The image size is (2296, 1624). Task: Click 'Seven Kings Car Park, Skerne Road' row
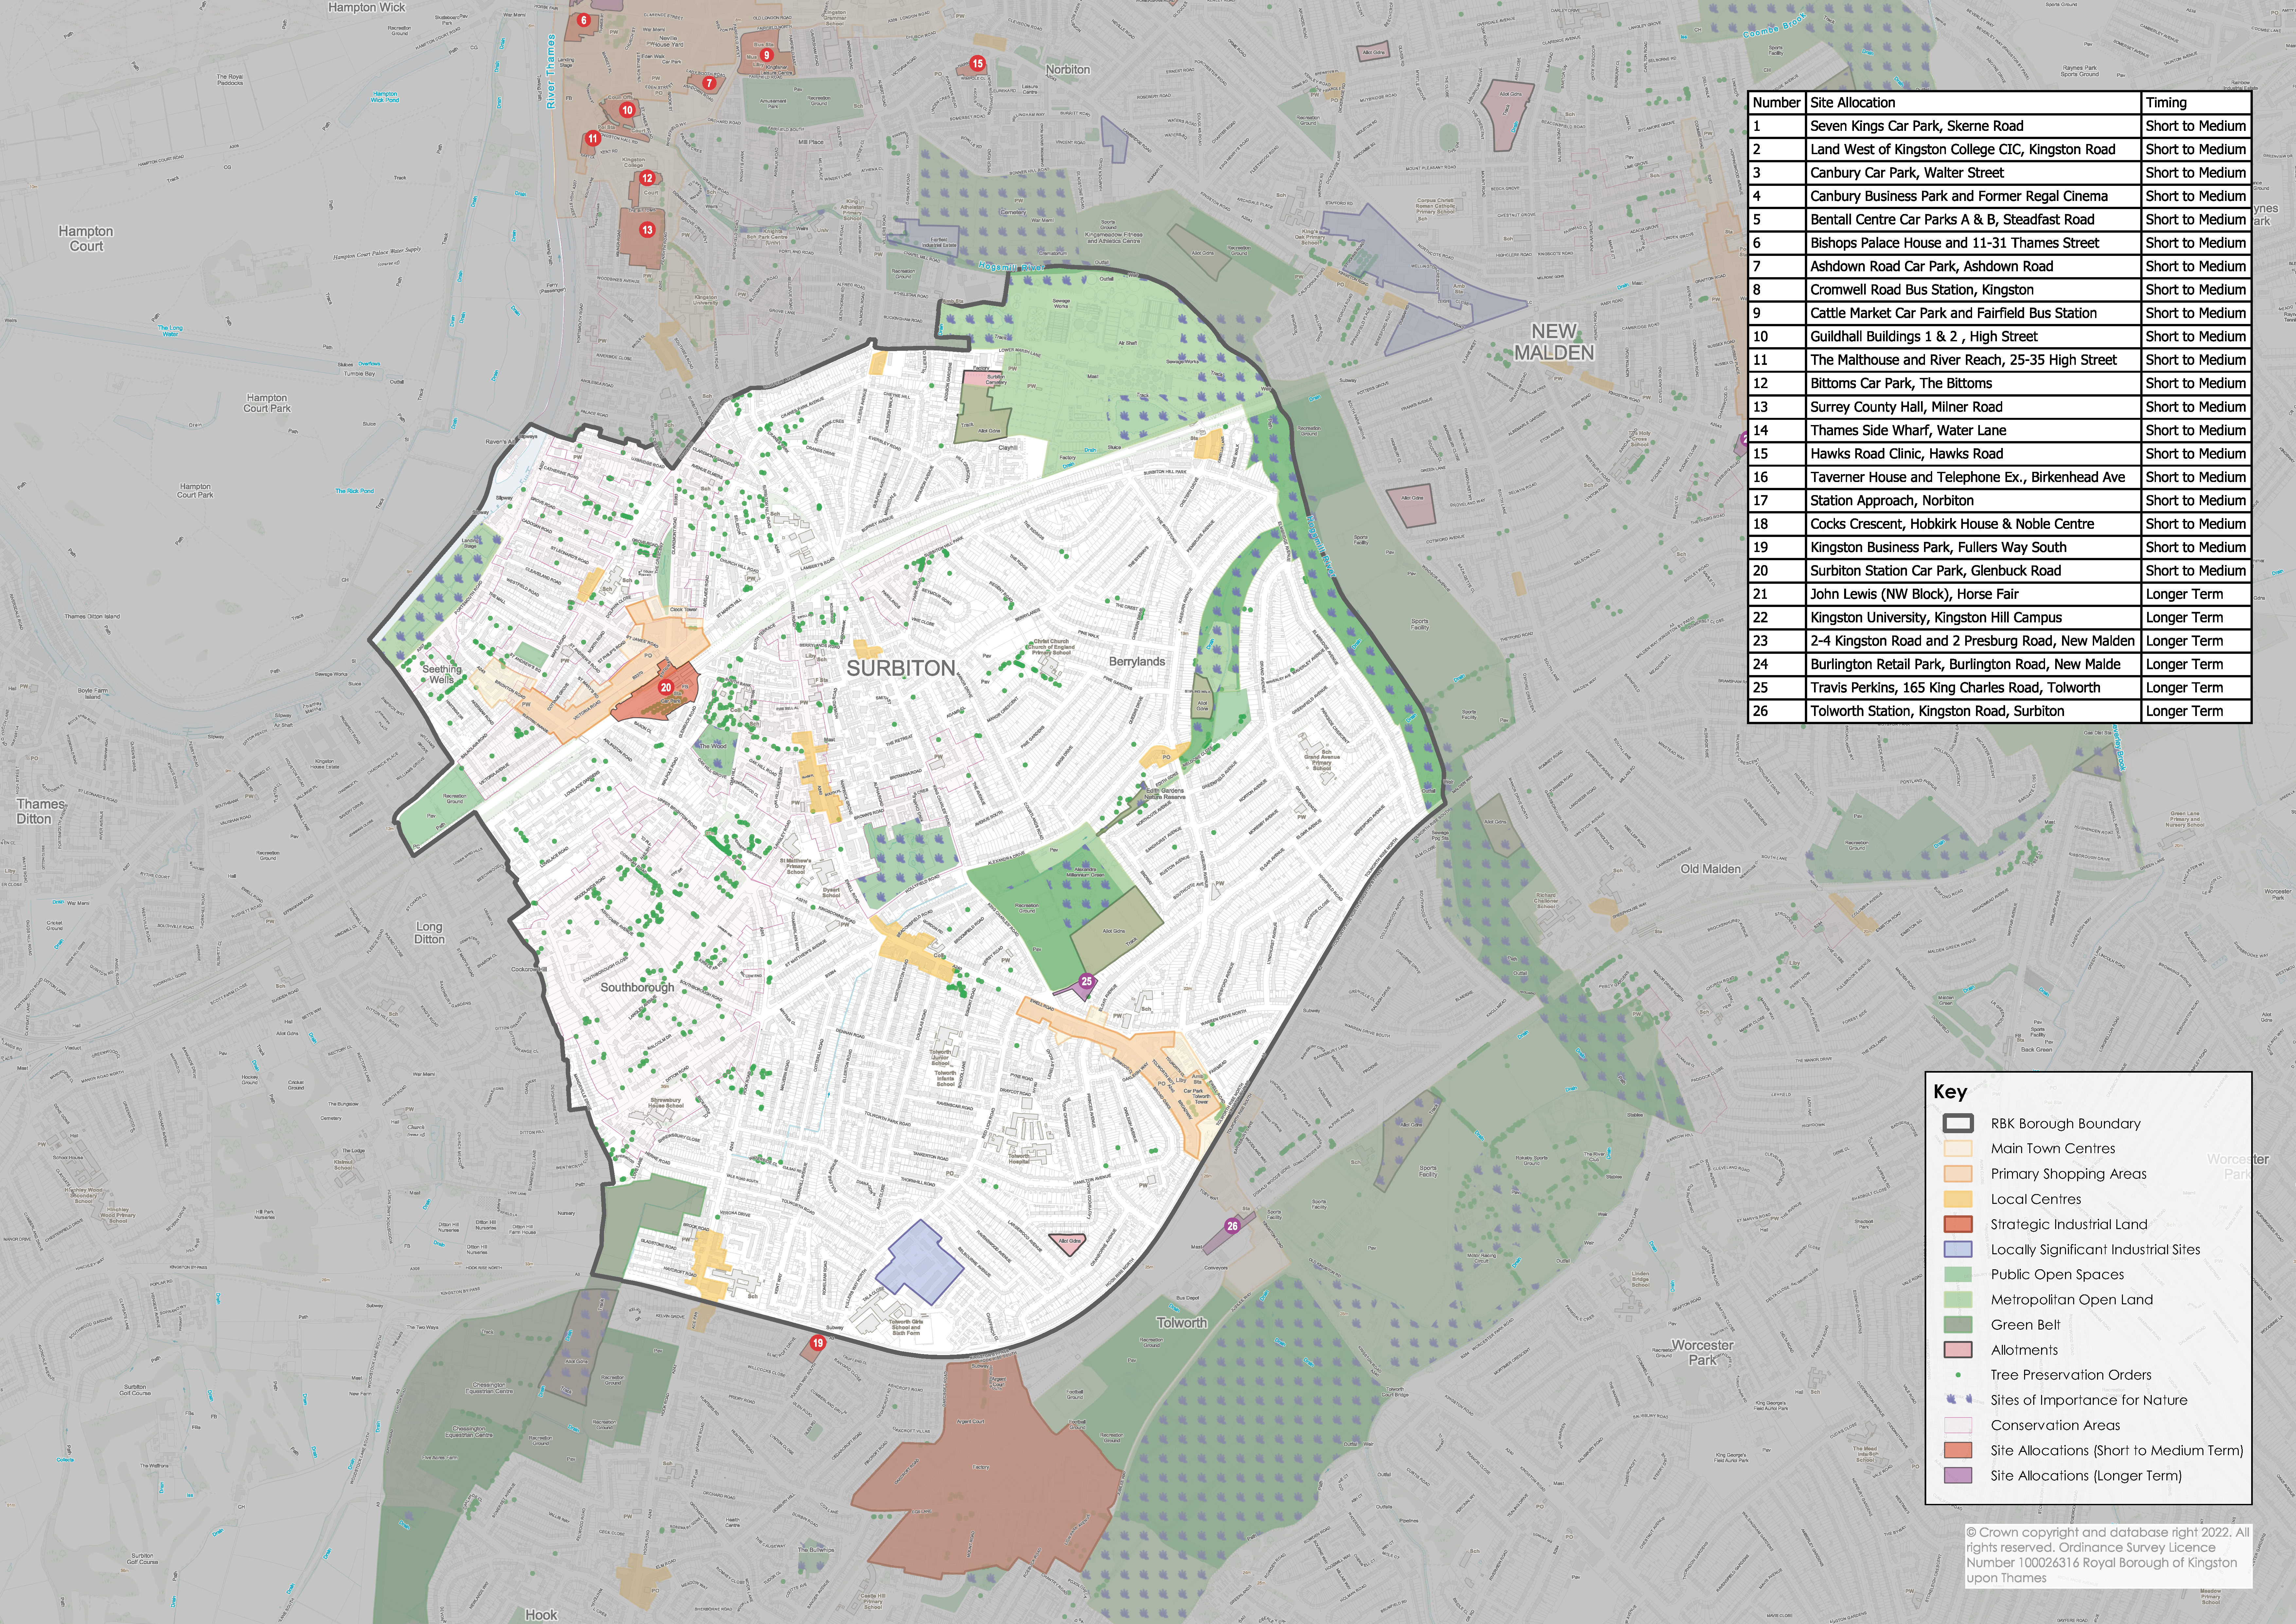[1999, 126]
